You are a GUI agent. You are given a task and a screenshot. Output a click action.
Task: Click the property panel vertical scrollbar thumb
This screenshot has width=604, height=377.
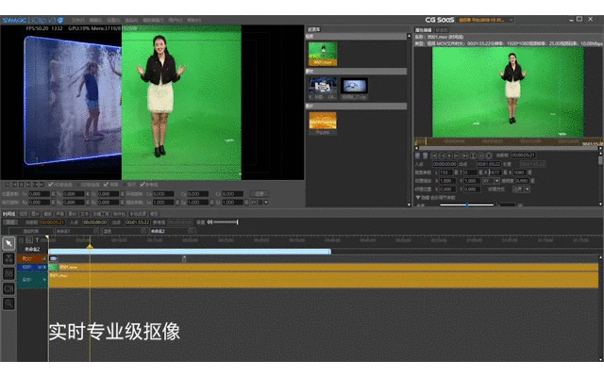(x=600, y=160)
